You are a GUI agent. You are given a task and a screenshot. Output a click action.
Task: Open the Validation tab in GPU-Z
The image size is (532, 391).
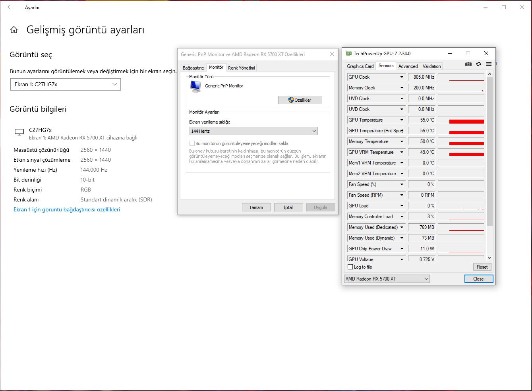pyautogui.click(x=431, y=66)
